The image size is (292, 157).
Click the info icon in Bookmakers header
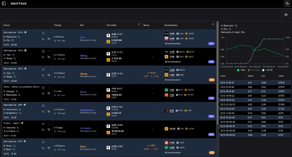[x=213, y=25]
